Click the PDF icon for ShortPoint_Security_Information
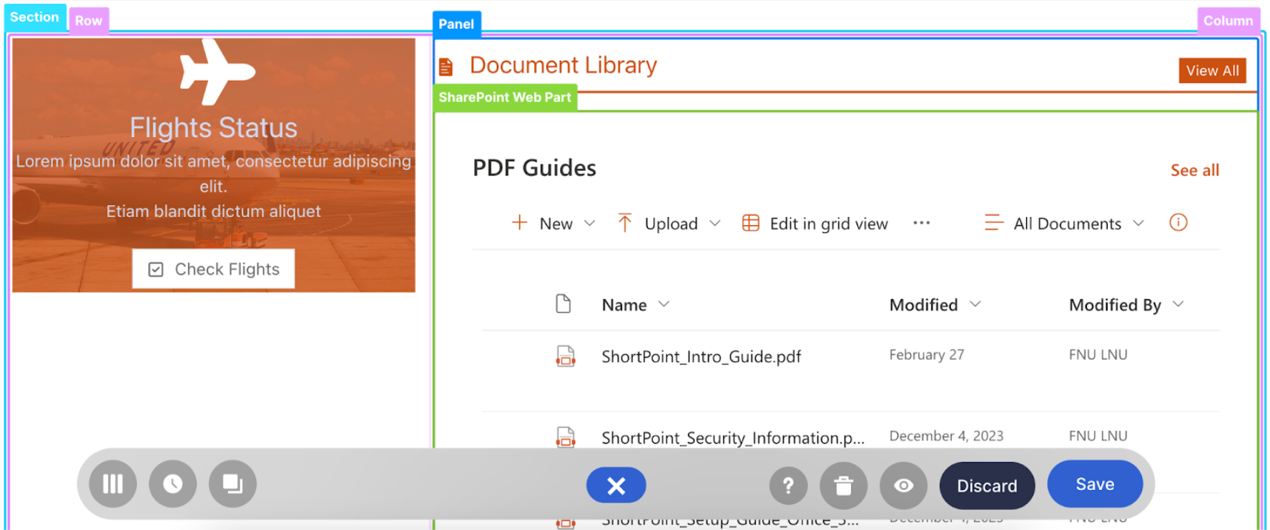1270x530 pixels. [x=566, y=436]
